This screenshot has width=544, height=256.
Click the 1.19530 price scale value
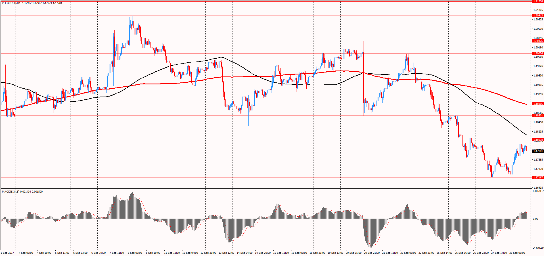(x=538, y=76)
